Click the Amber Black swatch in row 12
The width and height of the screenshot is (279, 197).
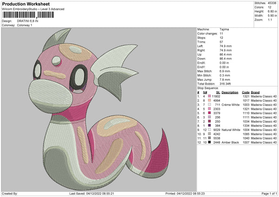209,142
